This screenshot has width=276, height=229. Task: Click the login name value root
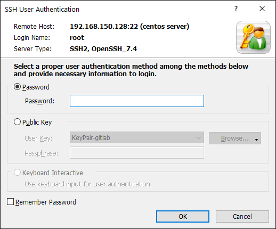(x=77, y=38)
